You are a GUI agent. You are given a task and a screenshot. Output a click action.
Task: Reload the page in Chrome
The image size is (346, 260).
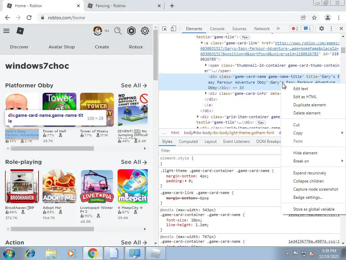tap(29, 18)
